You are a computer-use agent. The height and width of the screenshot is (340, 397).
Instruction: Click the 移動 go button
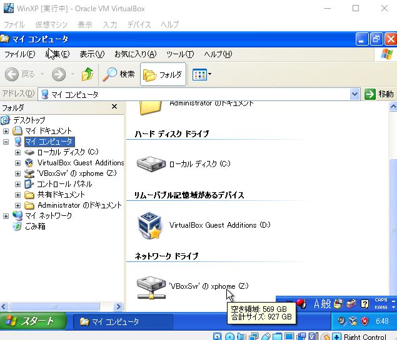379,94
